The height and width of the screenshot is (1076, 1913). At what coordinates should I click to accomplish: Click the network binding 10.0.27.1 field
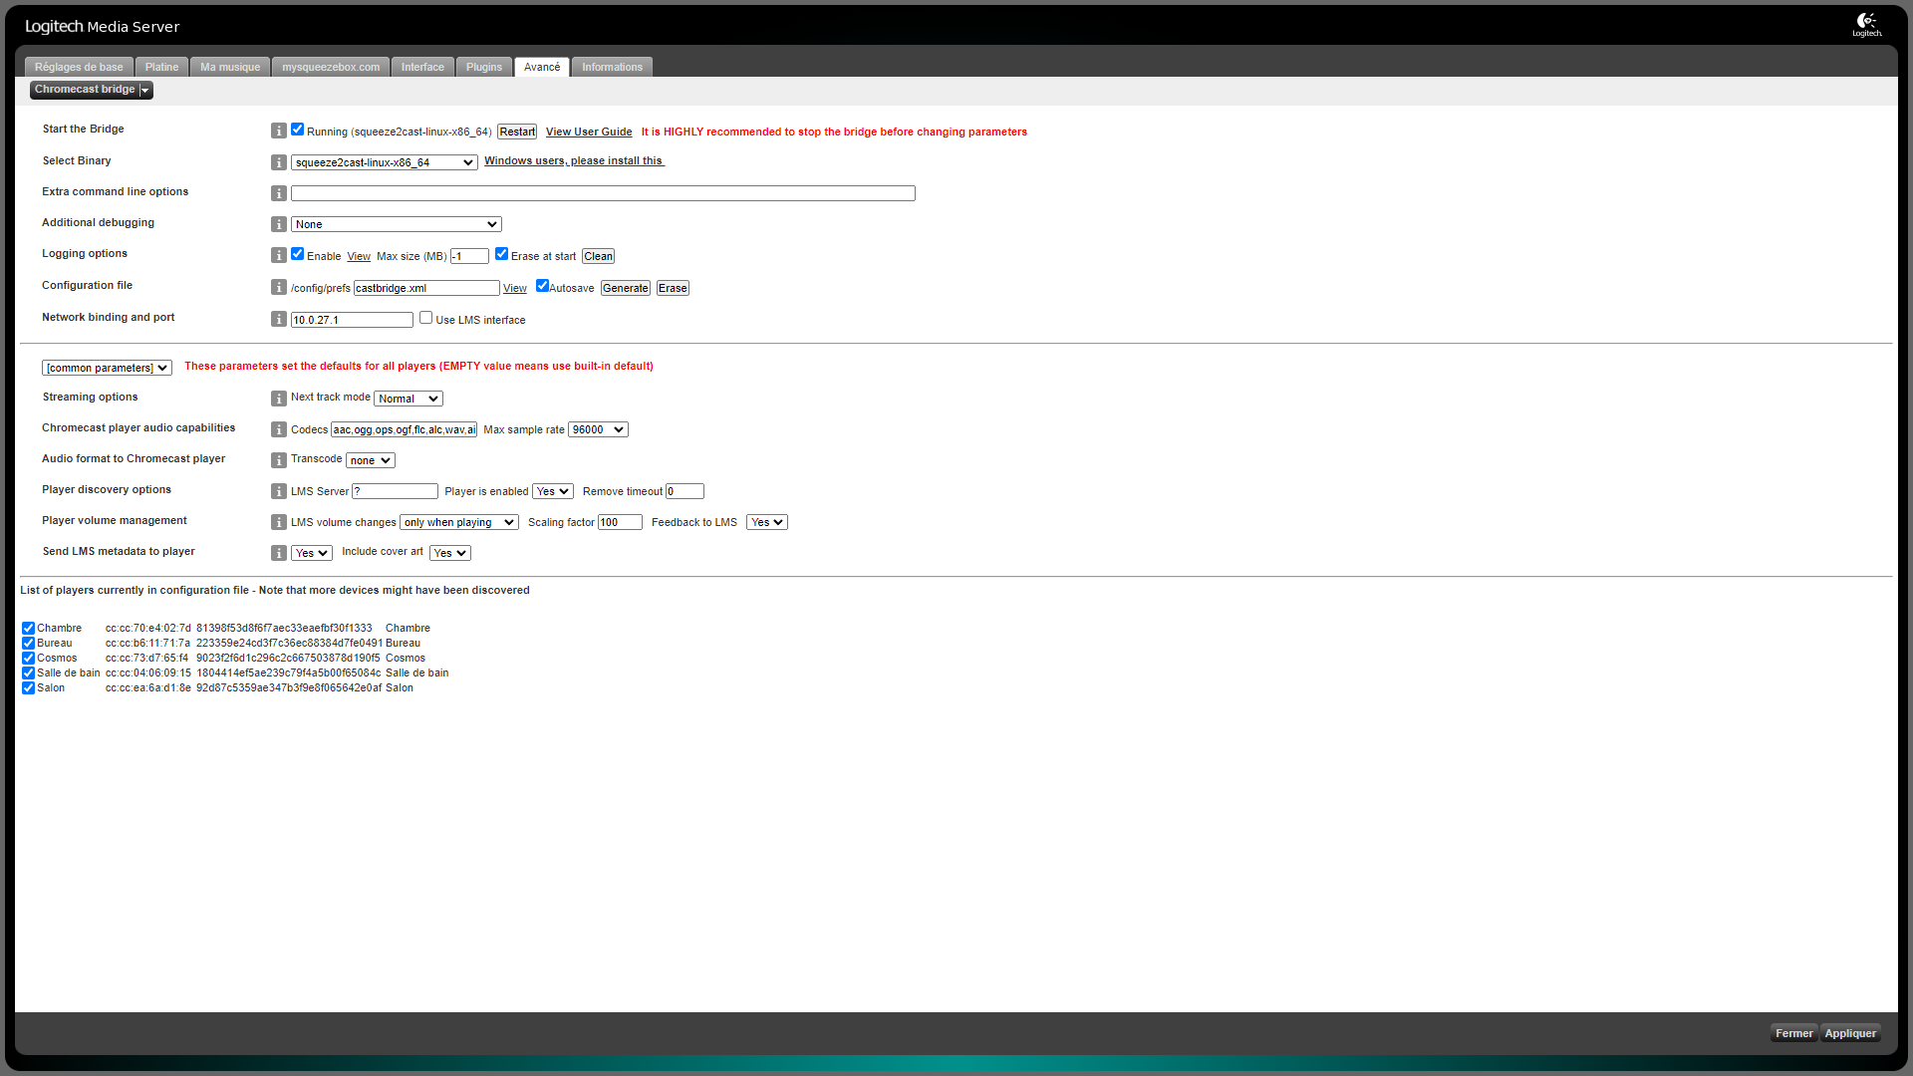[x=352, y=320]
